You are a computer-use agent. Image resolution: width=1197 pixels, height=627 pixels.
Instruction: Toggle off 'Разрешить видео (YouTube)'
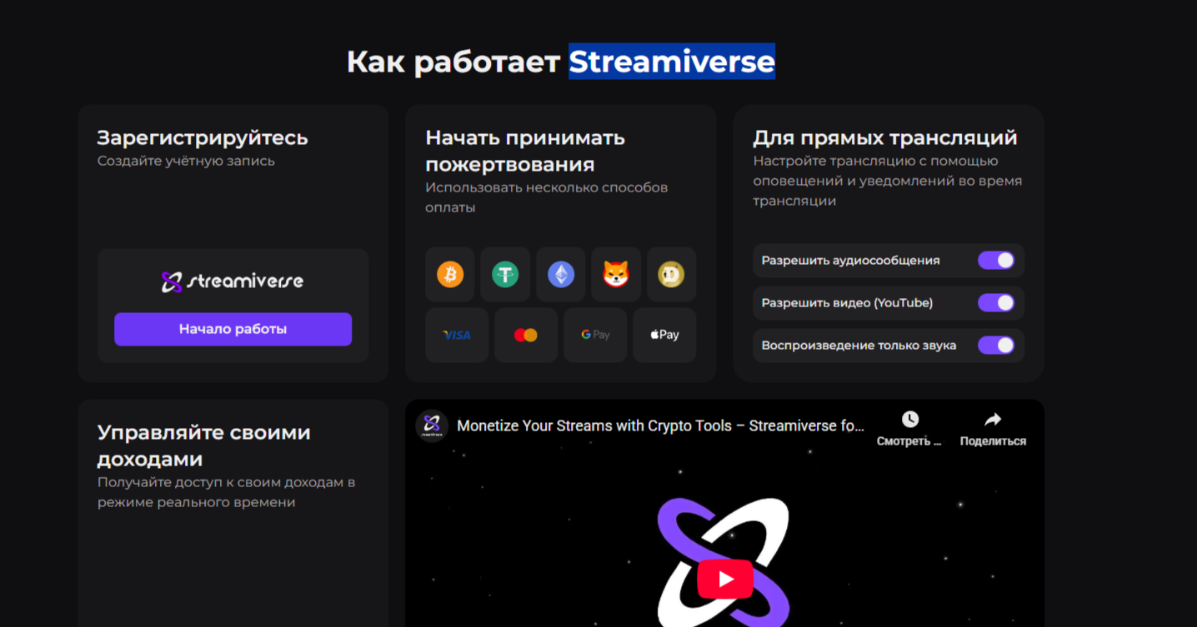click(x=997, y=302)
